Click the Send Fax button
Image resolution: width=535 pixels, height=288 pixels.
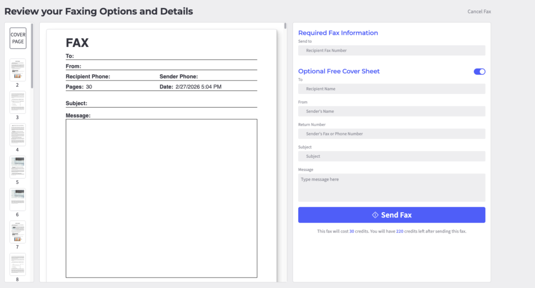coord(392,215)
